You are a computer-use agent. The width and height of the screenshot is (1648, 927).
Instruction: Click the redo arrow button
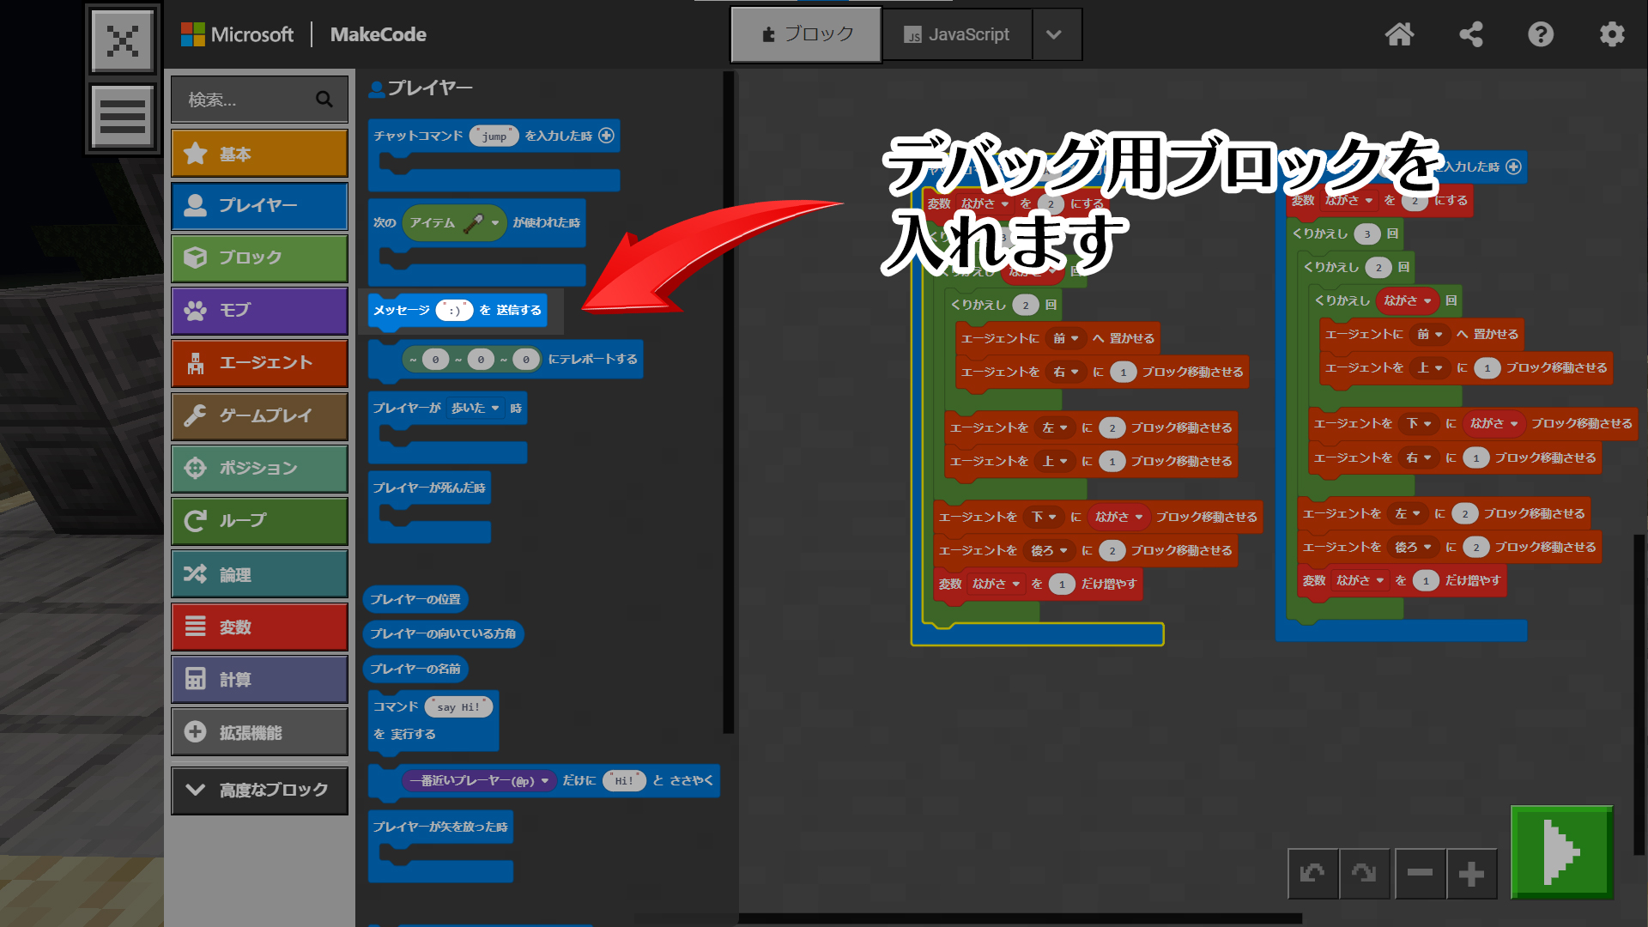[1364, 874]
